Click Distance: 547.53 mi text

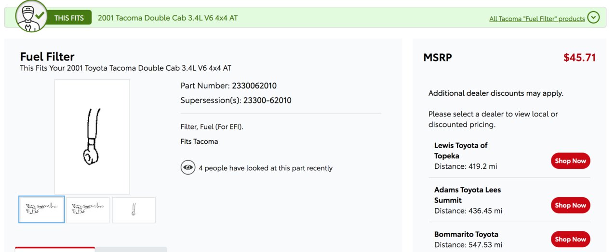click(x=468, y=245)
